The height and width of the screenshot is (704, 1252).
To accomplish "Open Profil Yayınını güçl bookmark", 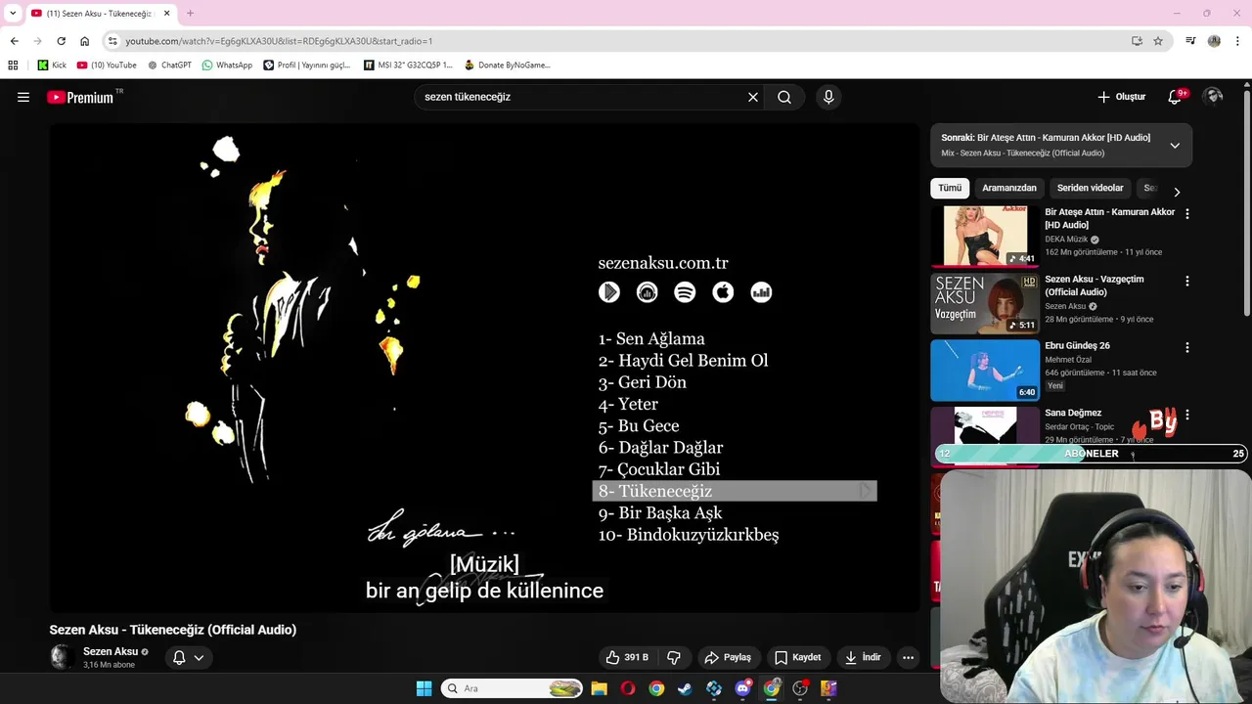I will coord(306,66).
